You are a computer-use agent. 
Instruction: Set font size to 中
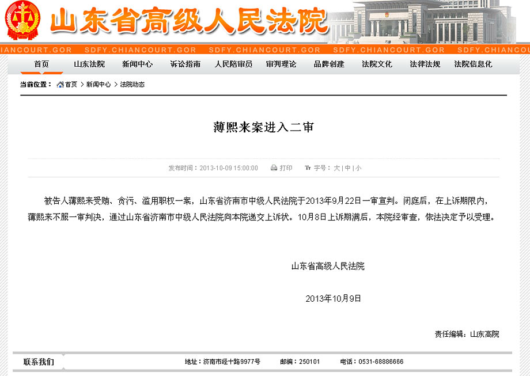pos(347,168)
